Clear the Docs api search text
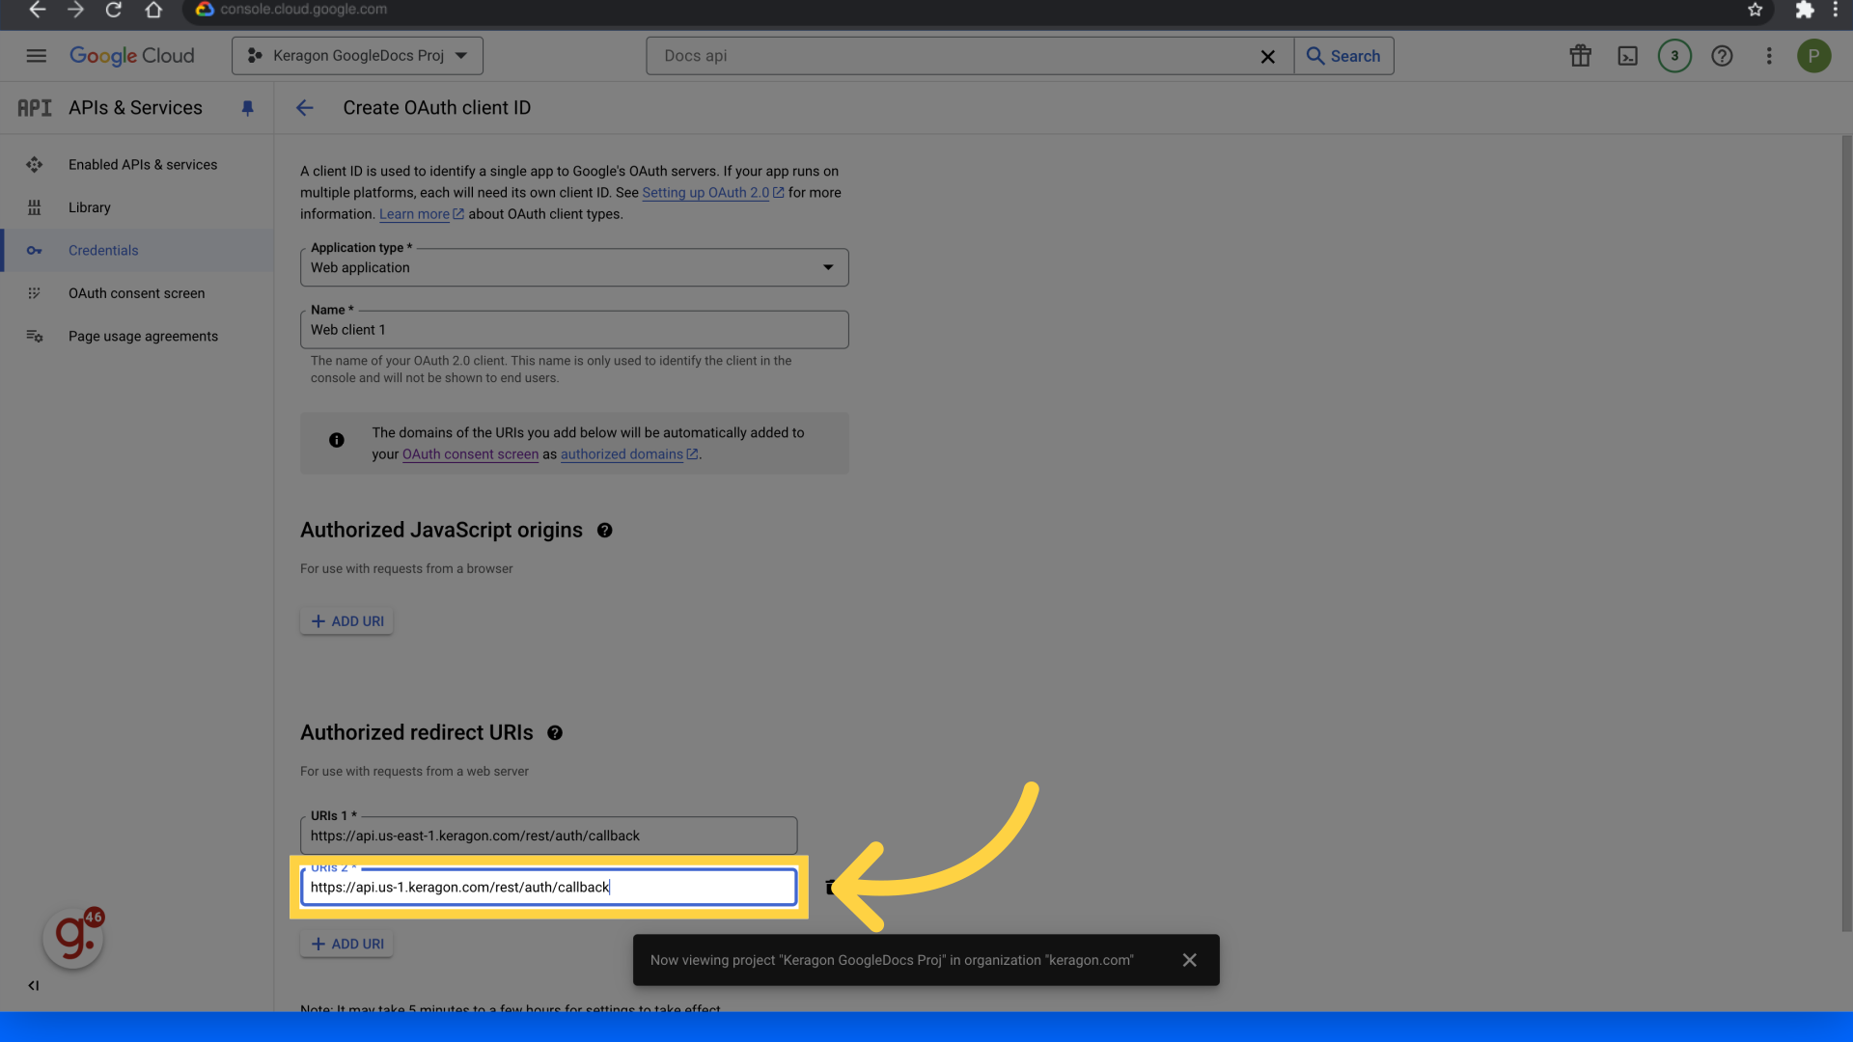 1268,57
